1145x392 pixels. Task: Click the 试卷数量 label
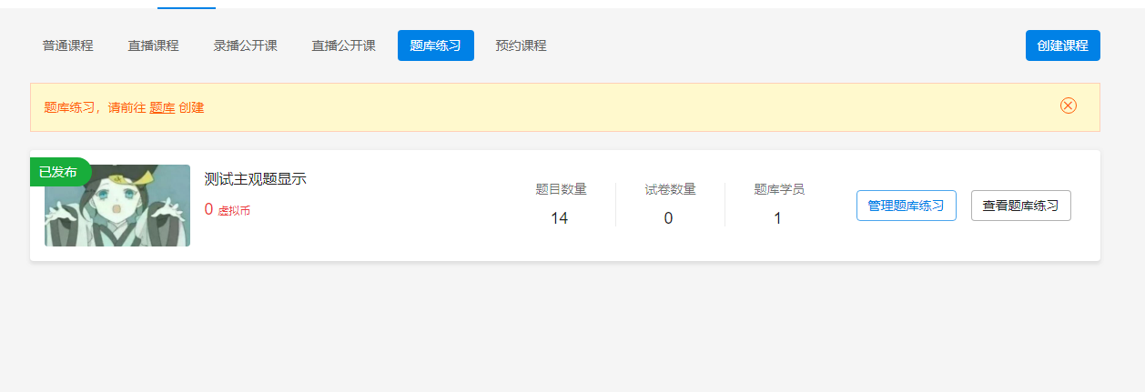click(x=670, y=189)
